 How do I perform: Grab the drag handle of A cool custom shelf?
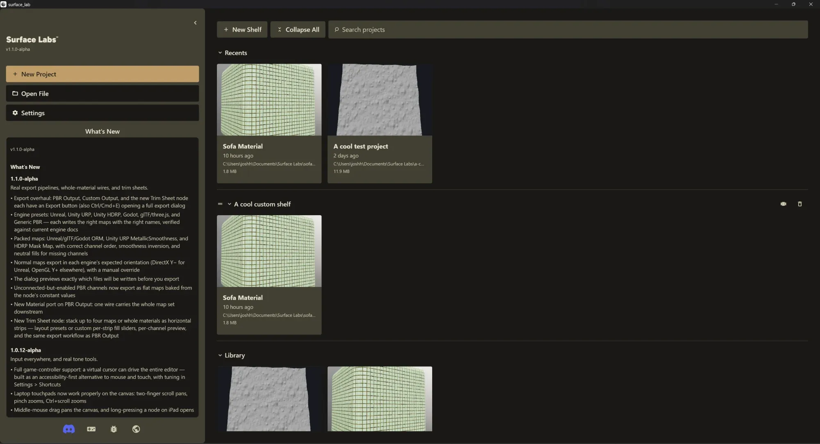point(220,204)
